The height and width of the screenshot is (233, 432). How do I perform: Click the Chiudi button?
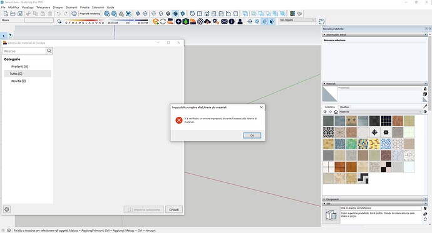174,210
